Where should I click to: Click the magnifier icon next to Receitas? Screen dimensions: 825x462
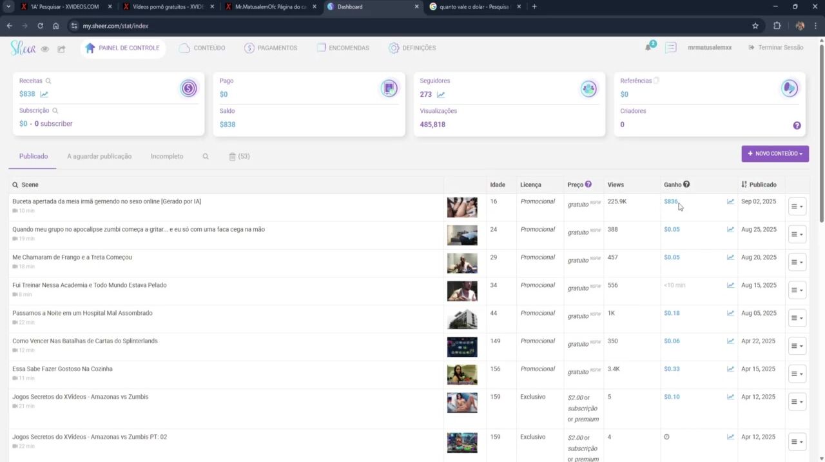(x=48, y=81)
